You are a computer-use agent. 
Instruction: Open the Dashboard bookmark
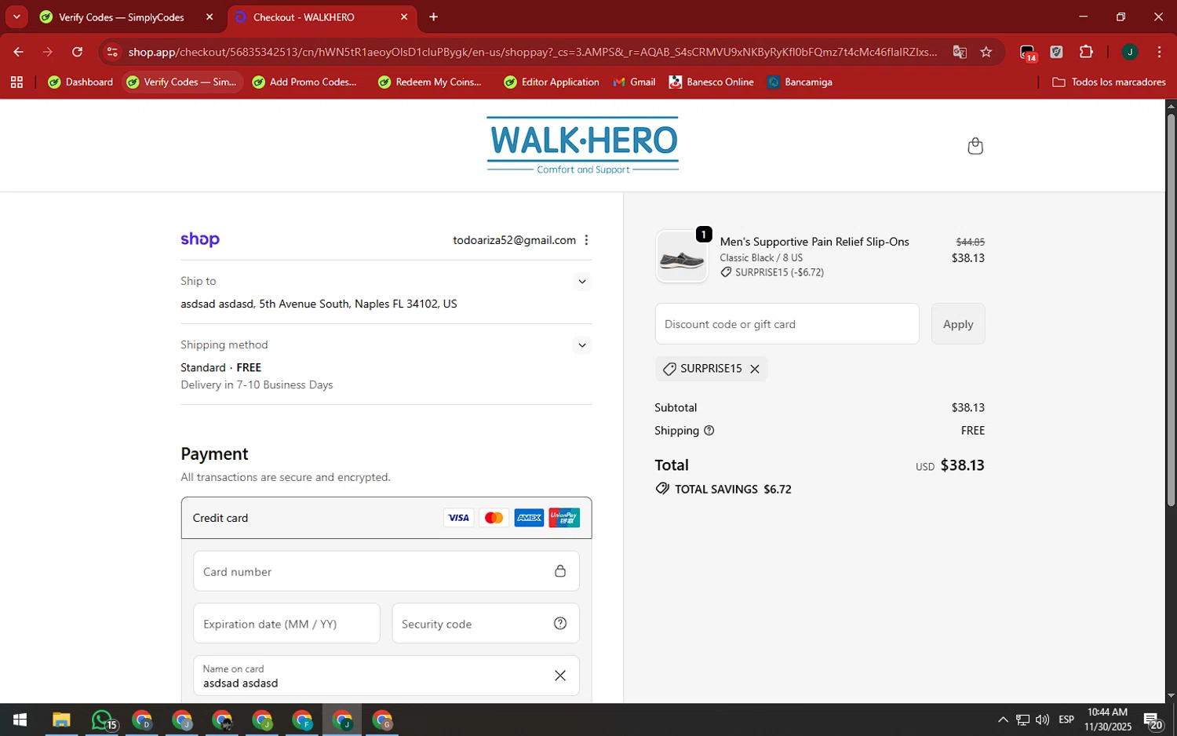pyautogui.click(x=80, y=82)
